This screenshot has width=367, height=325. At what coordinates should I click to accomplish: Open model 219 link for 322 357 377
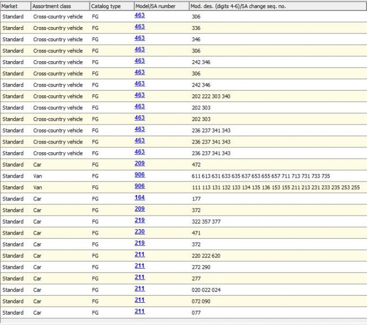[x=140, y=220]
